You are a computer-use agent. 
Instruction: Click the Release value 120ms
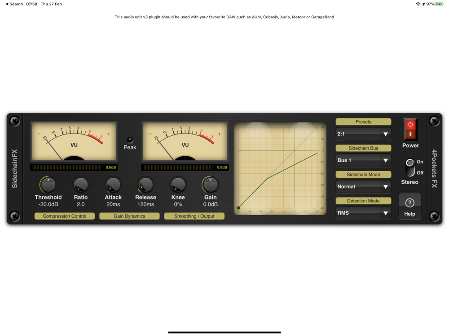[145, 204]
